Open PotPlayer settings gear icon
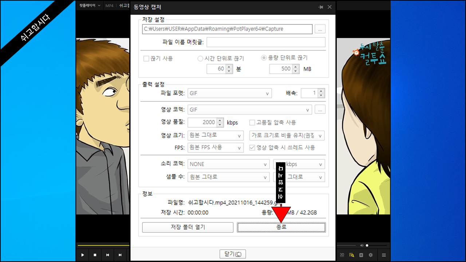Viewport: 466px width, 262px height. pyautogui.click(x=371, y=255)
